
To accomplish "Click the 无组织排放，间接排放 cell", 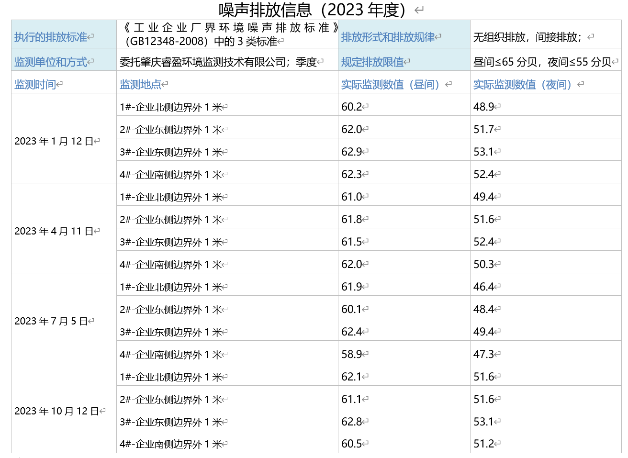I will click(x=546, y=34).
